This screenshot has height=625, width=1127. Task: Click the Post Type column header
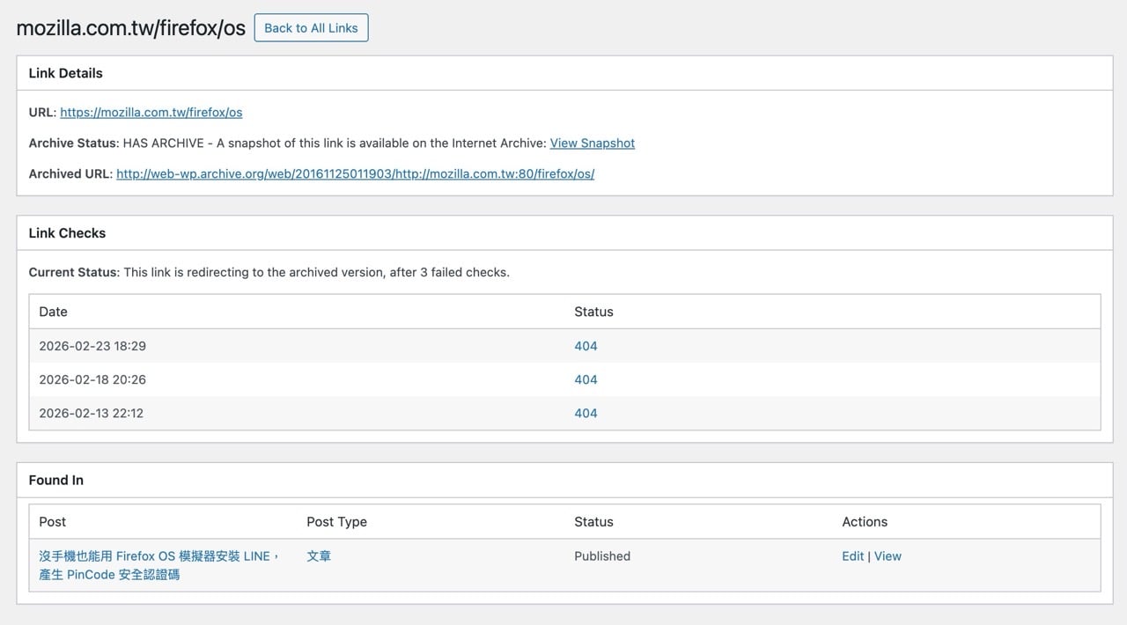(336, 521)
